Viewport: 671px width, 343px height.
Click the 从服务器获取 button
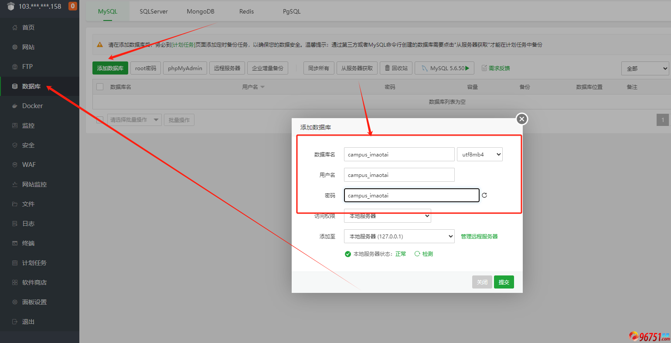pyautogui.click(x=357, y=68)
